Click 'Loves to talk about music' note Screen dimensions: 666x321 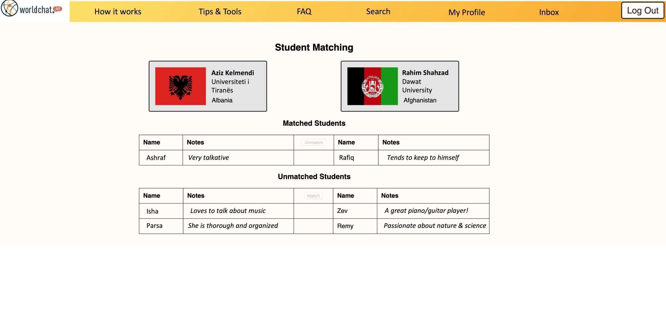[228, 211]
